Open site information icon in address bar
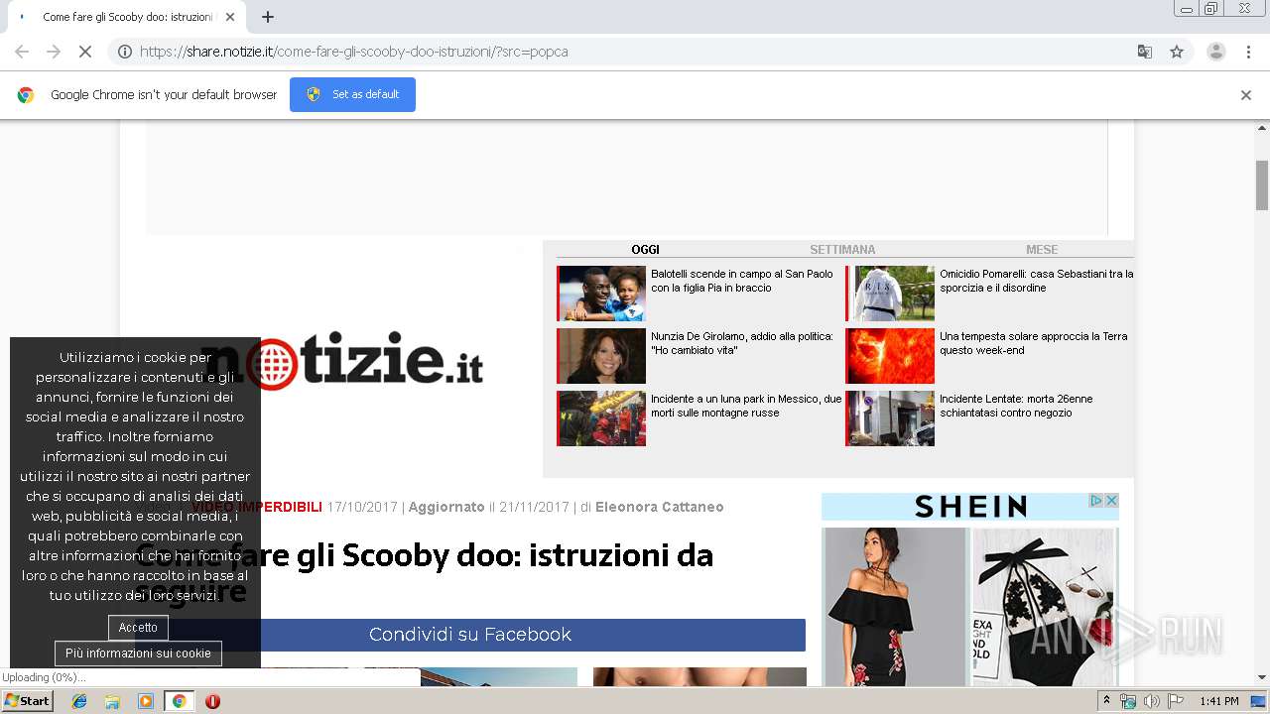The width and height of the screenshot is (1270, 714). click(x=125, y=52)
